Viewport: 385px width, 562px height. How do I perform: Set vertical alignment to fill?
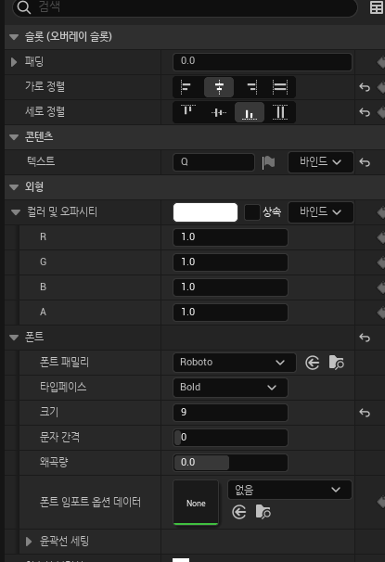[280, 112]
